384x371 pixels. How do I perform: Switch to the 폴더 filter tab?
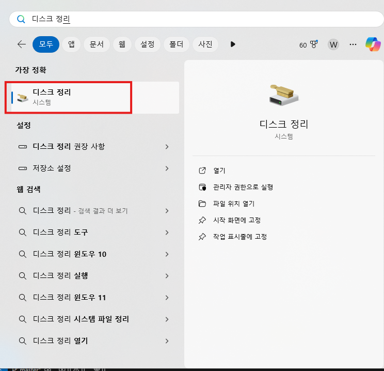pyautogui.click(x=177, y=44)
